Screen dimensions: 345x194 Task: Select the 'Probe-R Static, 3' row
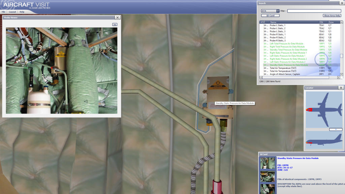300,41
